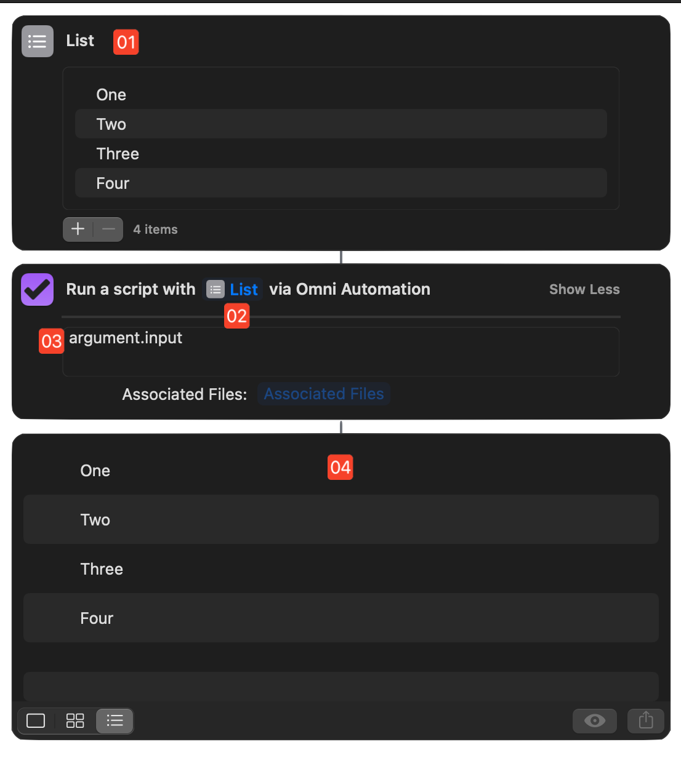681x758 pixels.
Task: Click the share output icon
Action: [645, 720]
